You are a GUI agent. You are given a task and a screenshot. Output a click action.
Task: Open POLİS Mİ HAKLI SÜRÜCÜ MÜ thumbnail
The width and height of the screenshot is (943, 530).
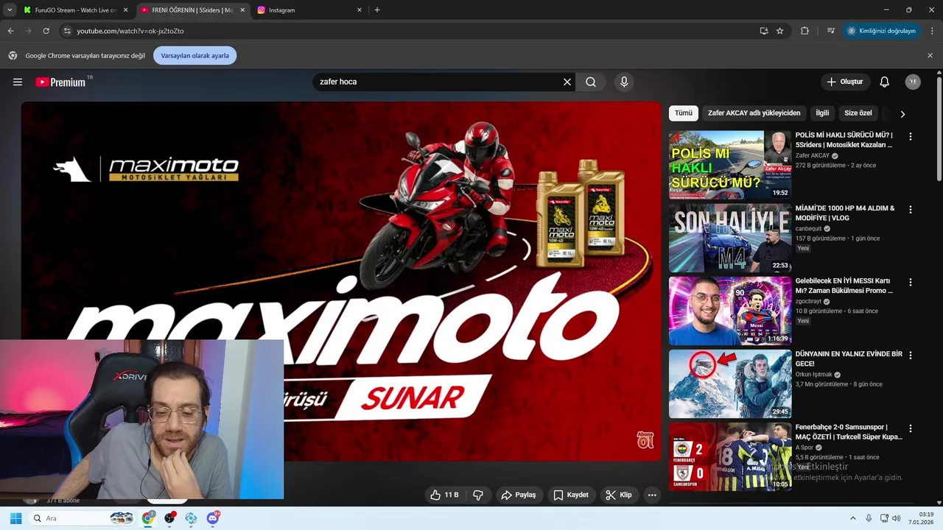[730, 165]
